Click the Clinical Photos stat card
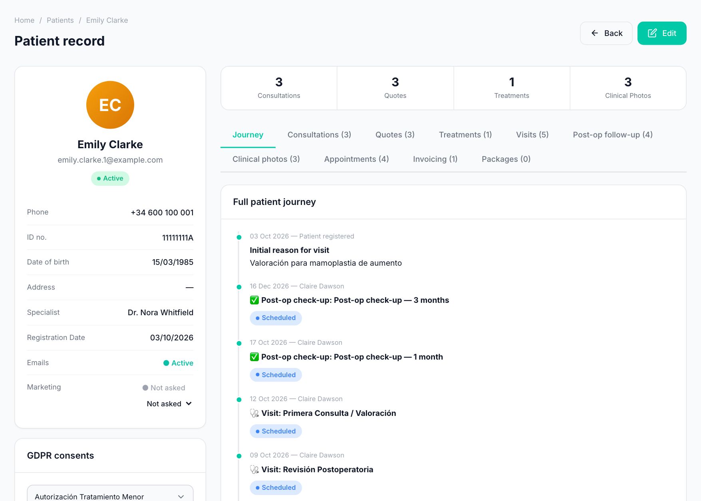This screenshot has width=701, height=501. tap(628, 88)
